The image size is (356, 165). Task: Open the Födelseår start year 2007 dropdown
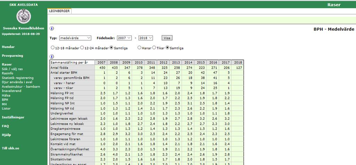click(125, 38)
